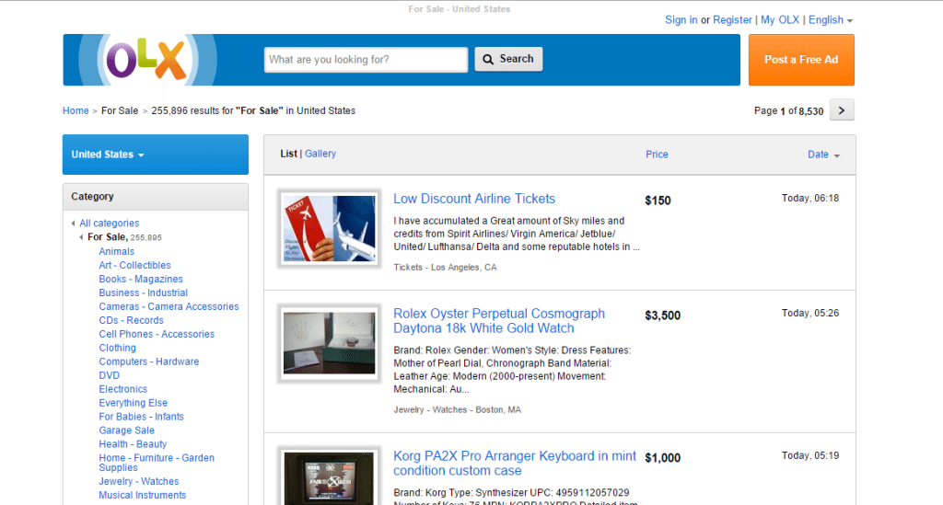Image resolution: width=943 pixels, height=505 pixels.
Task: Open Cell Phones - Accessories category
Action: [x=157, y=335]
